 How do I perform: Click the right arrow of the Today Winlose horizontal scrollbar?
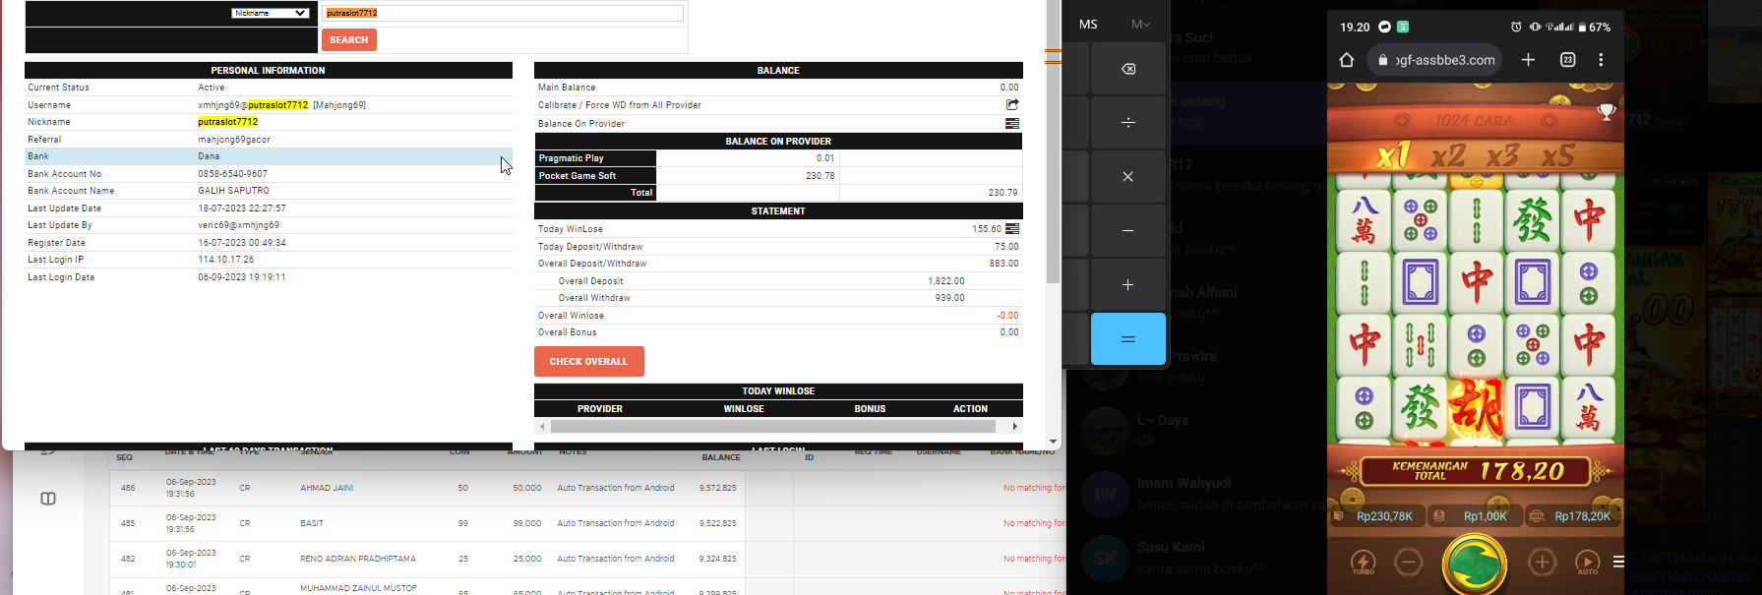pos(1015,427)
